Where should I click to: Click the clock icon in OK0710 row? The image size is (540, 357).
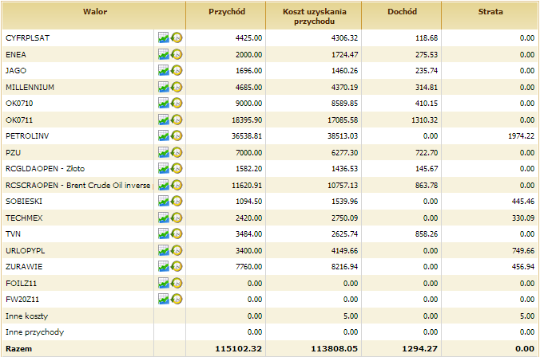point(177,103)
